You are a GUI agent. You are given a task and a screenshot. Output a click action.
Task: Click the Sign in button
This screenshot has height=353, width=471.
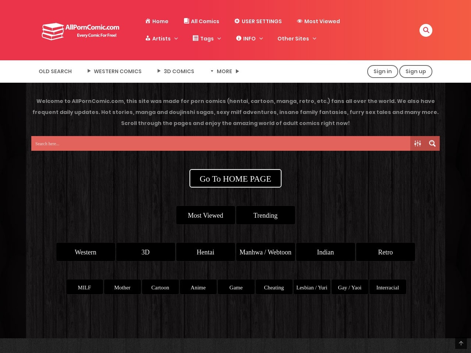coord(383,71)
